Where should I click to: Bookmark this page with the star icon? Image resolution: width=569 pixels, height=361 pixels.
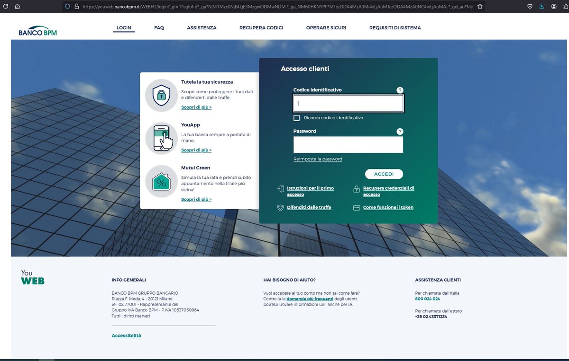pyautogui.click(x=480, y=7)
